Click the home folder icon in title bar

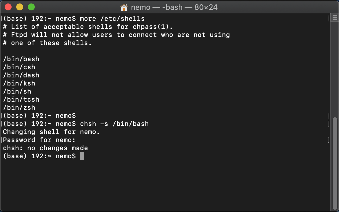pyautogui.click(x=124, y=7)
